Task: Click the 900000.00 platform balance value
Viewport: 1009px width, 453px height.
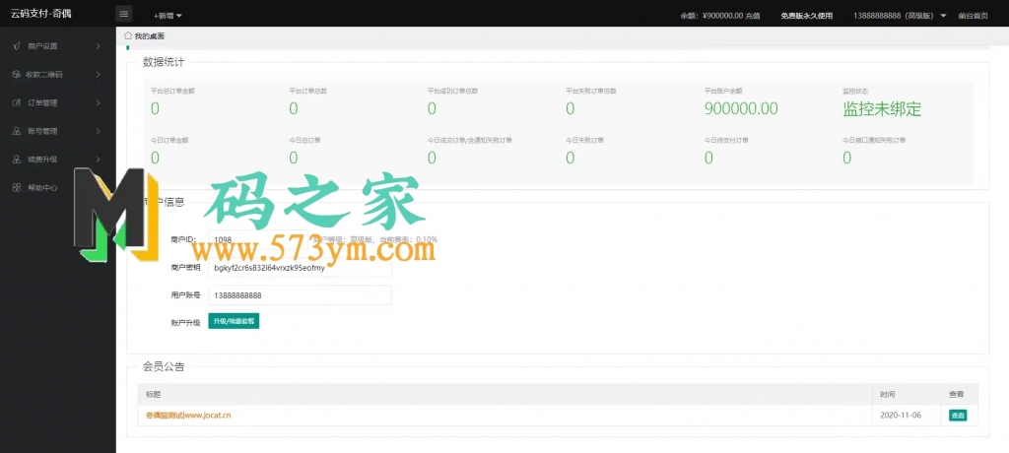Action: coord(741,108)
